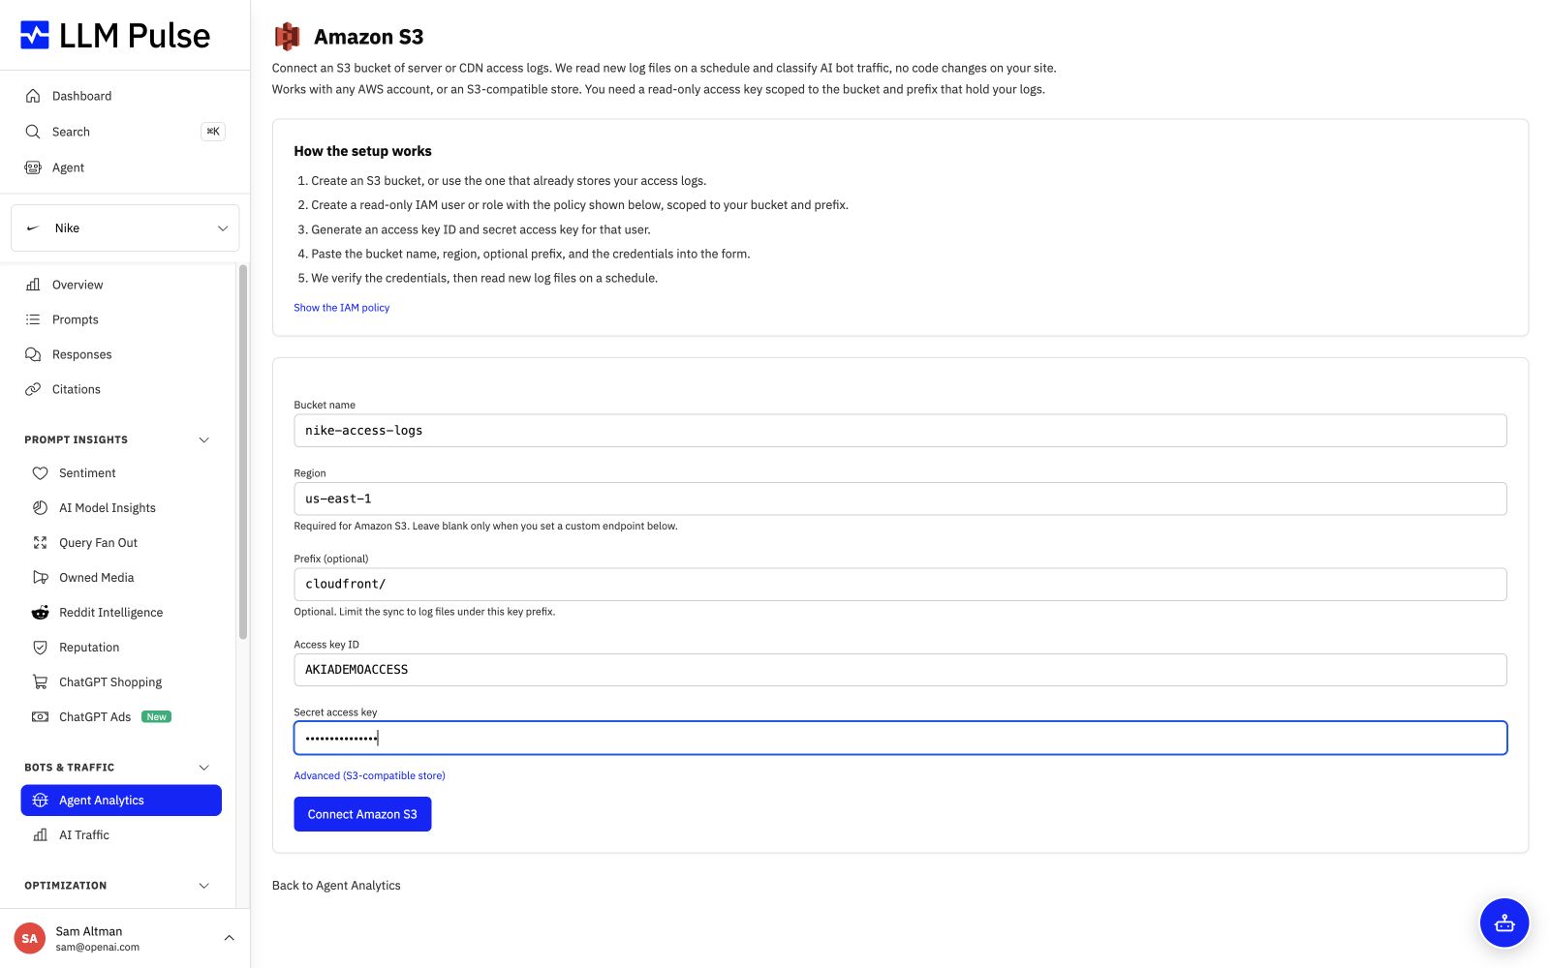This screenshot has height=968, width=1550.
Task: Click the Amazon S3 bucket icon
Action: click(x=287, y=37)
